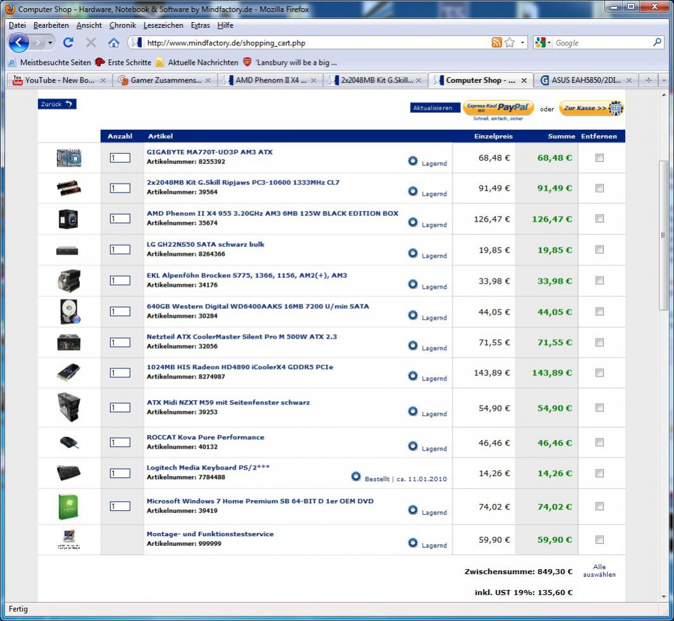Open the Windows 7 box thumbnail
674x621 pixels.
pos(68,506)
